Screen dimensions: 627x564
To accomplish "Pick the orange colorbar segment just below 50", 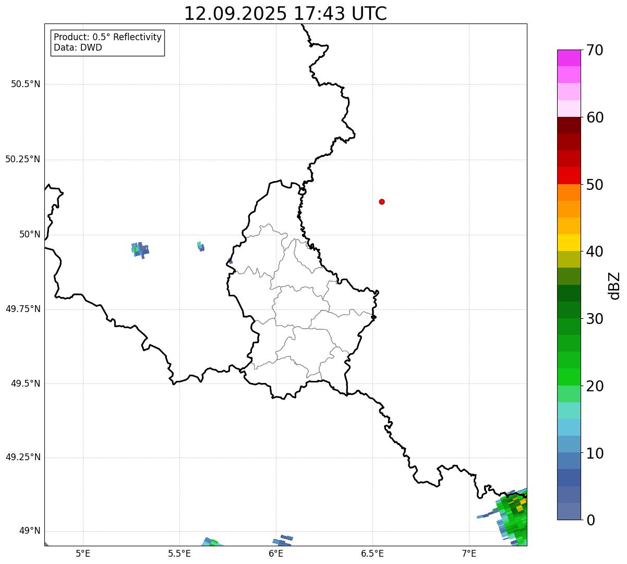I will (x=569, y=193).
